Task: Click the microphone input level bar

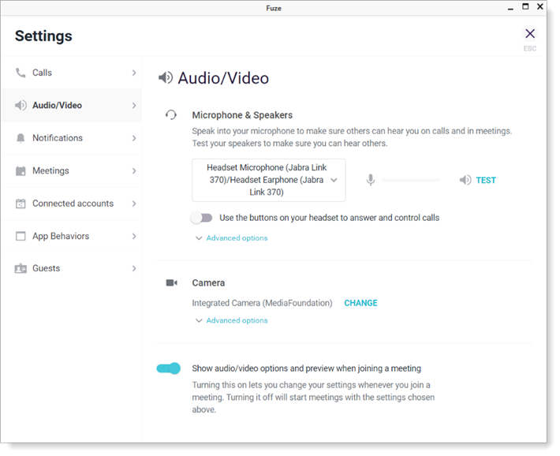Action: click(410, 181)
